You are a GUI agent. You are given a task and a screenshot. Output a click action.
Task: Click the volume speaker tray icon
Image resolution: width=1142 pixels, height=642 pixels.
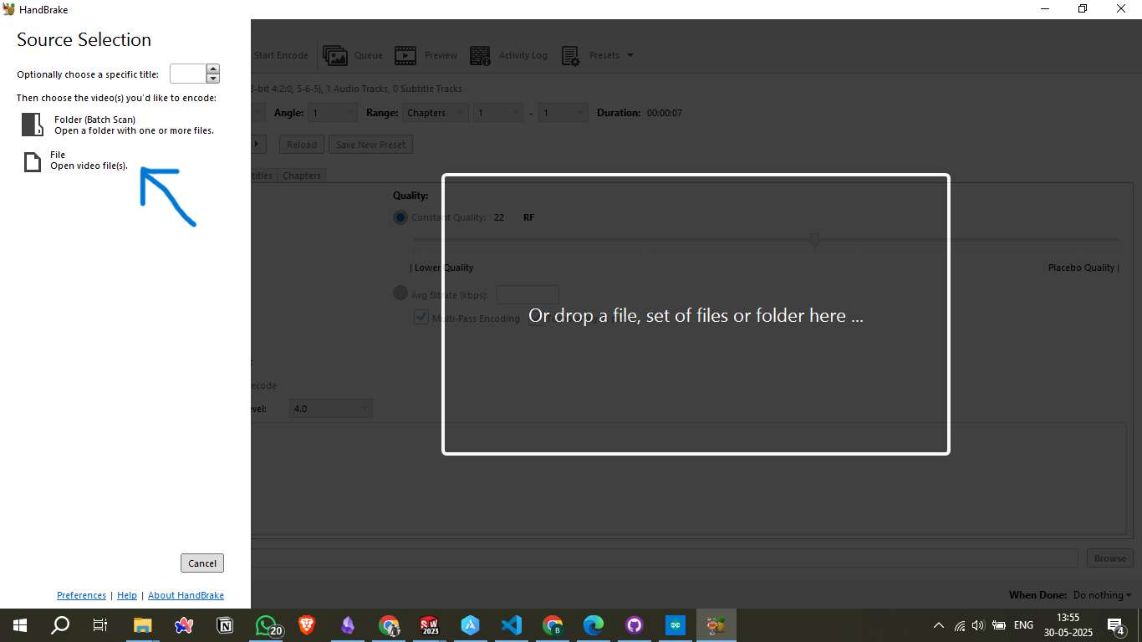978,625
